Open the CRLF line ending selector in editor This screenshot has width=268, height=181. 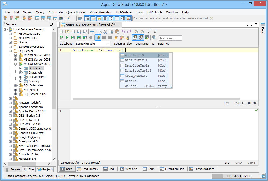(x=239, y=103)
